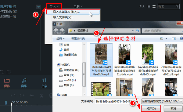Open the 导入 dropdown menu

pyautogui.click(x=54, y=6)
